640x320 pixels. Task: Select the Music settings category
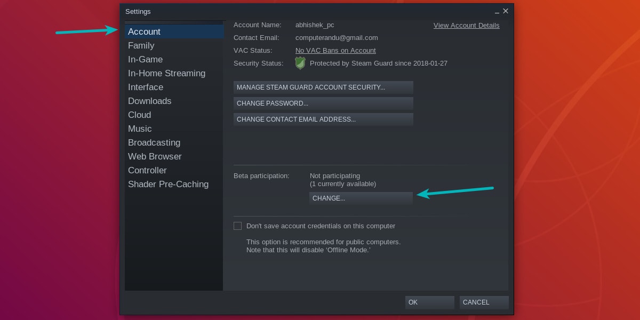pos(140,129)
